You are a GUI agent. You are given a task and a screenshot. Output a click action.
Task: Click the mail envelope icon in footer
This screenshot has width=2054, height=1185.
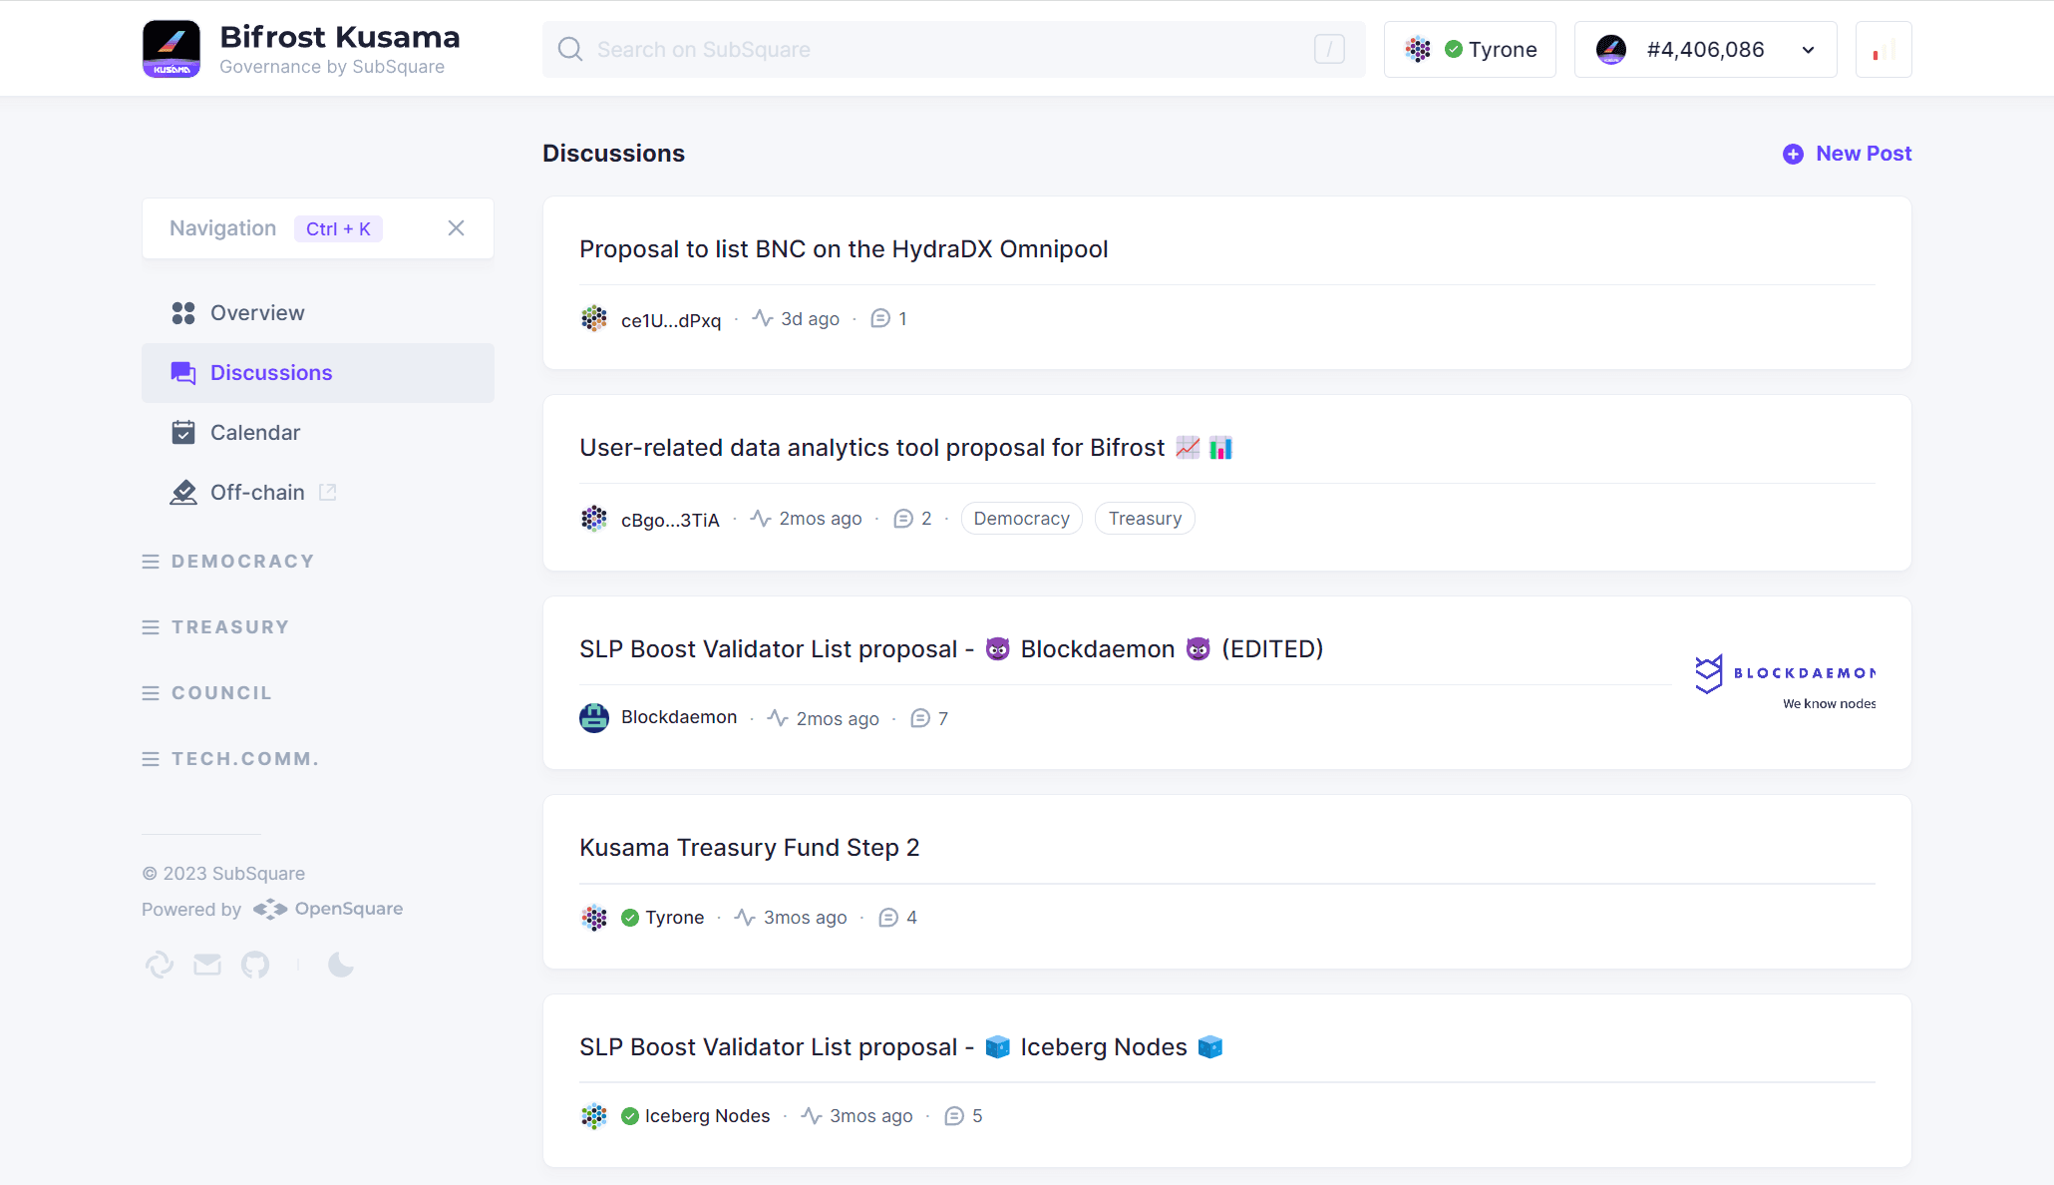click(x=207, y=965)
